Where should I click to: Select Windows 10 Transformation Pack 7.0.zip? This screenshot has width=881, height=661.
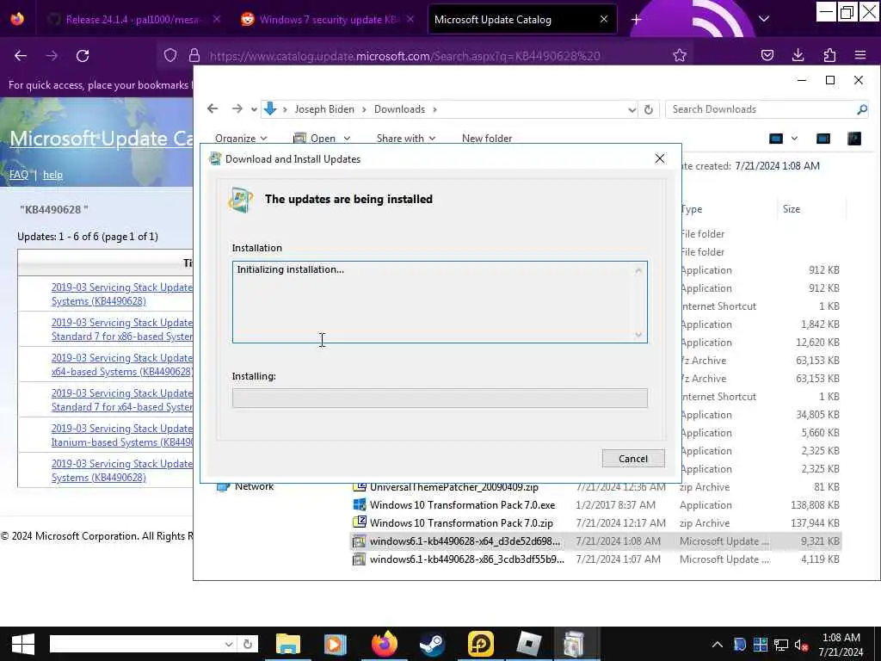point(595,522)
